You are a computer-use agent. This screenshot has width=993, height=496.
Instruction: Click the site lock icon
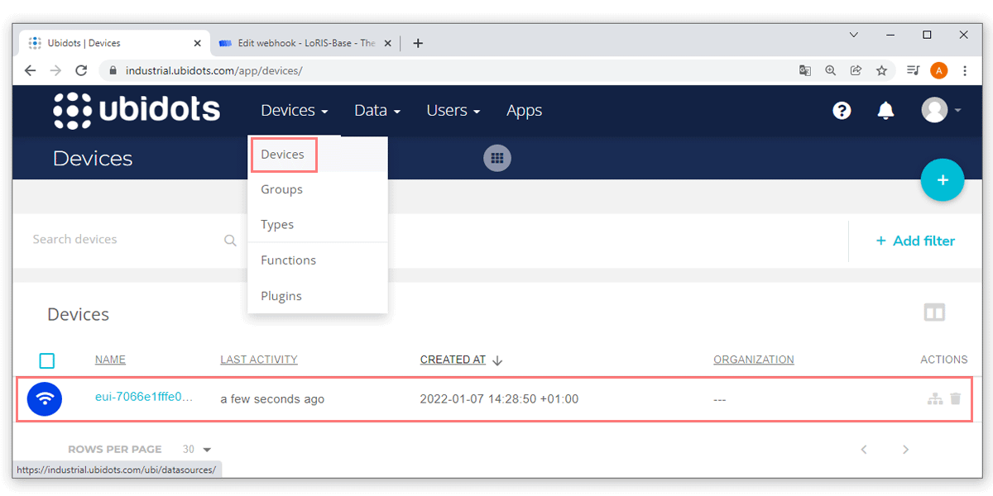(x=113, y=70)
